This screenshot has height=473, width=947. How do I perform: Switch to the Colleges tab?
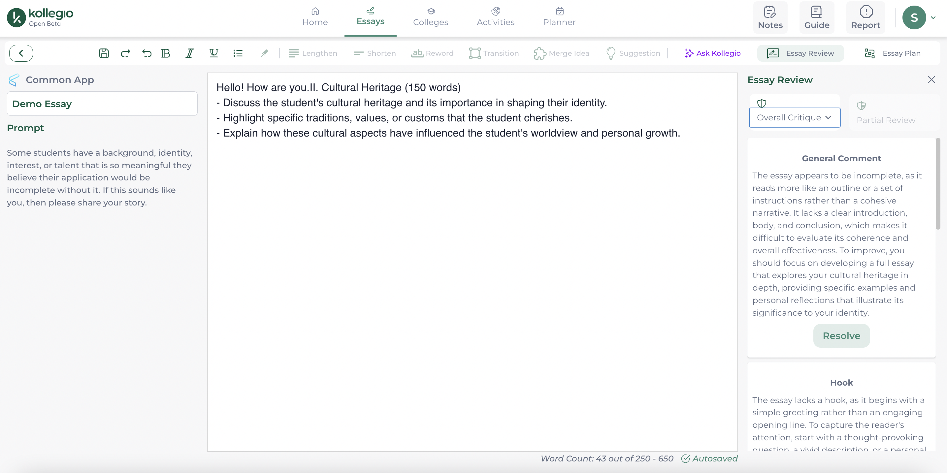430,17
